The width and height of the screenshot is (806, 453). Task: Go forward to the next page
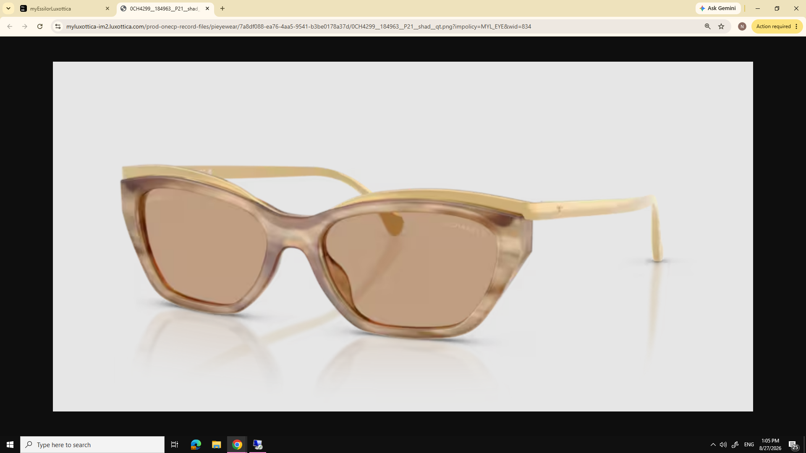tap(25, 26)
